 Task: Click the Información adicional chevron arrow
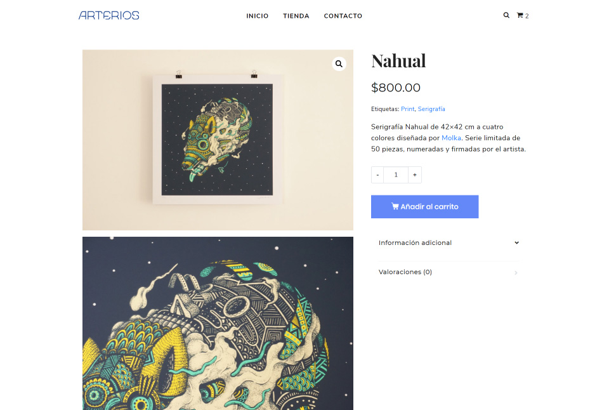click(516, 242)
